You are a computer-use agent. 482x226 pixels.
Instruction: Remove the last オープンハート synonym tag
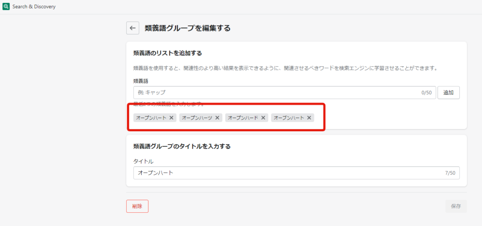309,118
